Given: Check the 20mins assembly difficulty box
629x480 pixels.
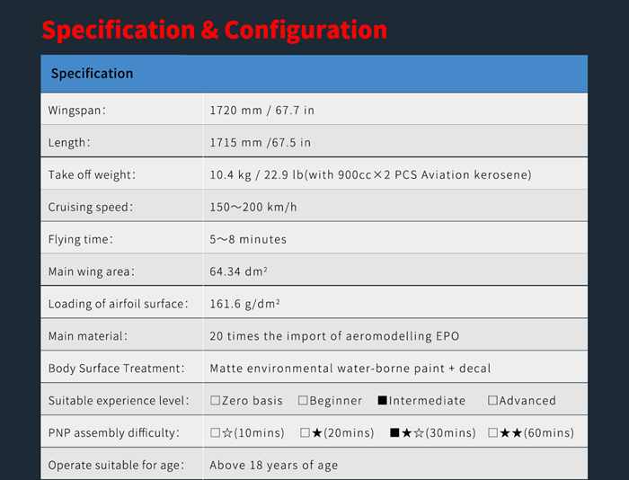Looking at the screenshot, I should click(306, 433).
